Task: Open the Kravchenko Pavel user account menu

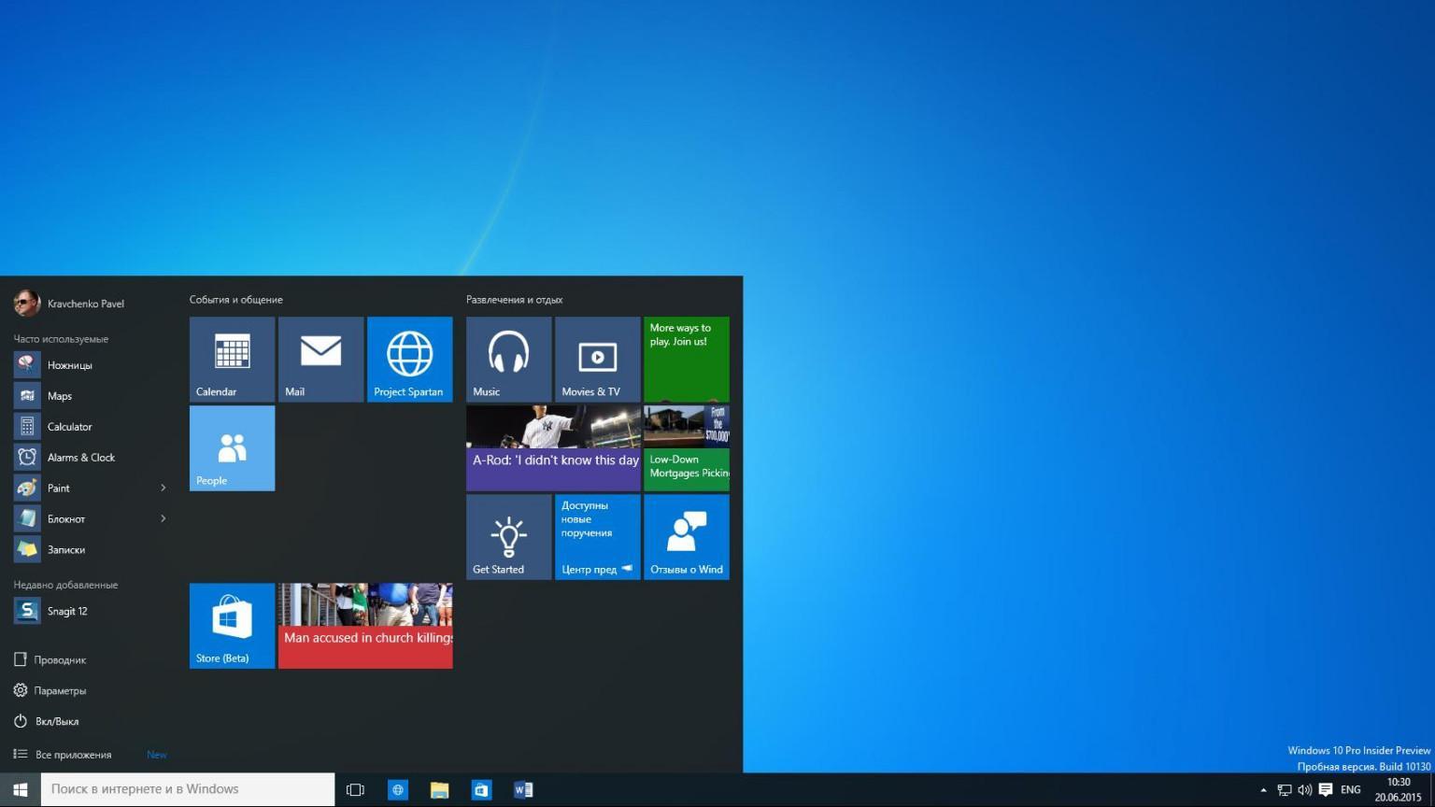Action: [69, 303]
